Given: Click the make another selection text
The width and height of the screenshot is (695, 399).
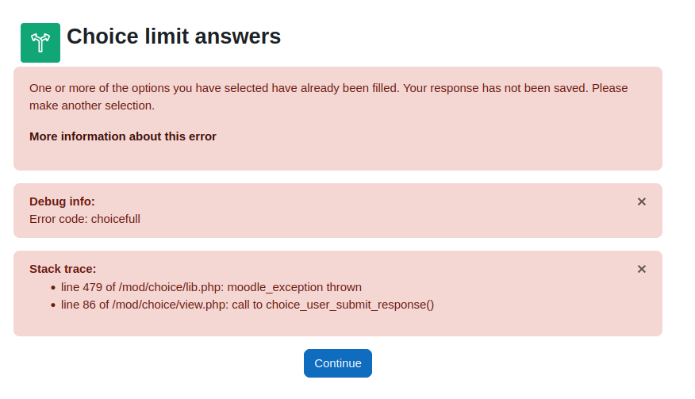Looking at the screenshot, I should (92, 106).
